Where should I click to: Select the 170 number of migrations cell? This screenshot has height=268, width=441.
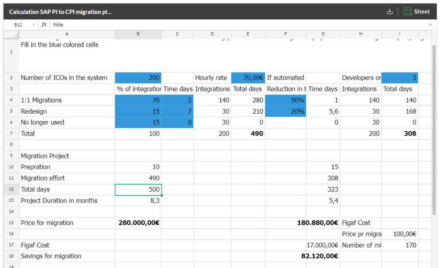400,245
